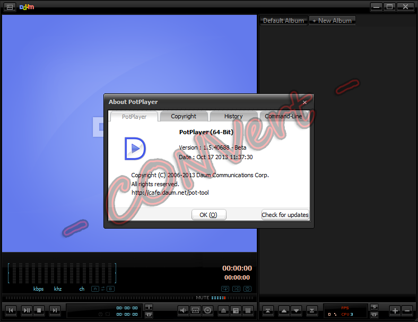The image size is (418, 322).
Task: Click the round record/capture icon
Action: [x=207, y=310]
